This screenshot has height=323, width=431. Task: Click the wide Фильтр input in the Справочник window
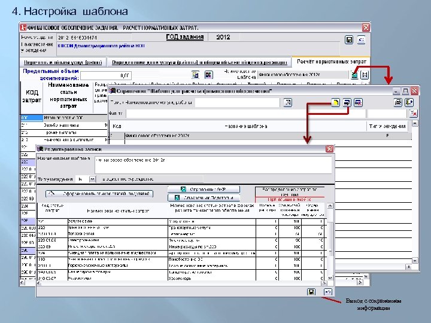tap(246, 113)
